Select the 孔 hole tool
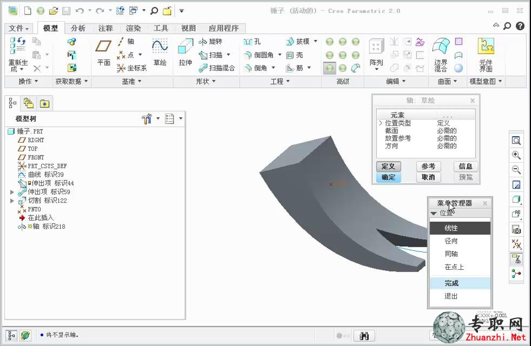The width and height of the screenshot is (531, 346). (252, 42)
